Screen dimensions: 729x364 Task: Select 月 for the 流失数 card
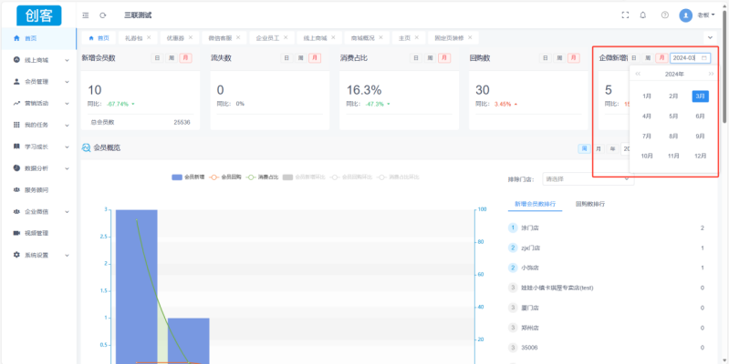tap(315, 58)
